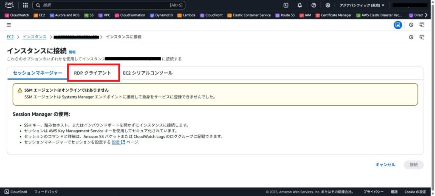The height and width of the screenshot is (196, 435).
Task: Click the AWS logo home icon
Action: pyautogui.click(x=9, y=5)
